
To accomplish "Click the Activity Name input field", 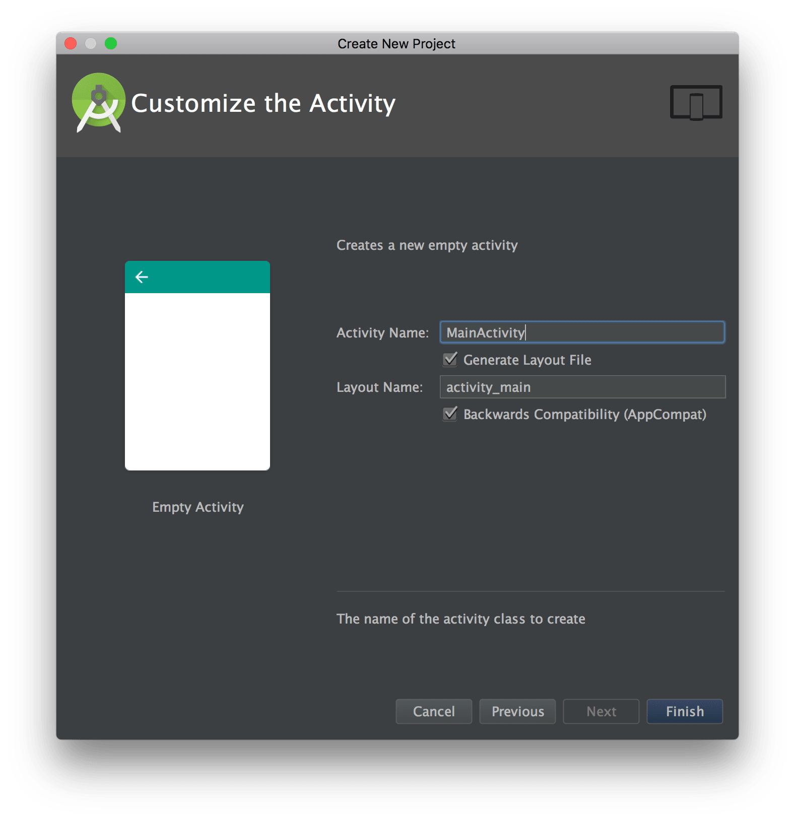I will (x=582, y=332).
